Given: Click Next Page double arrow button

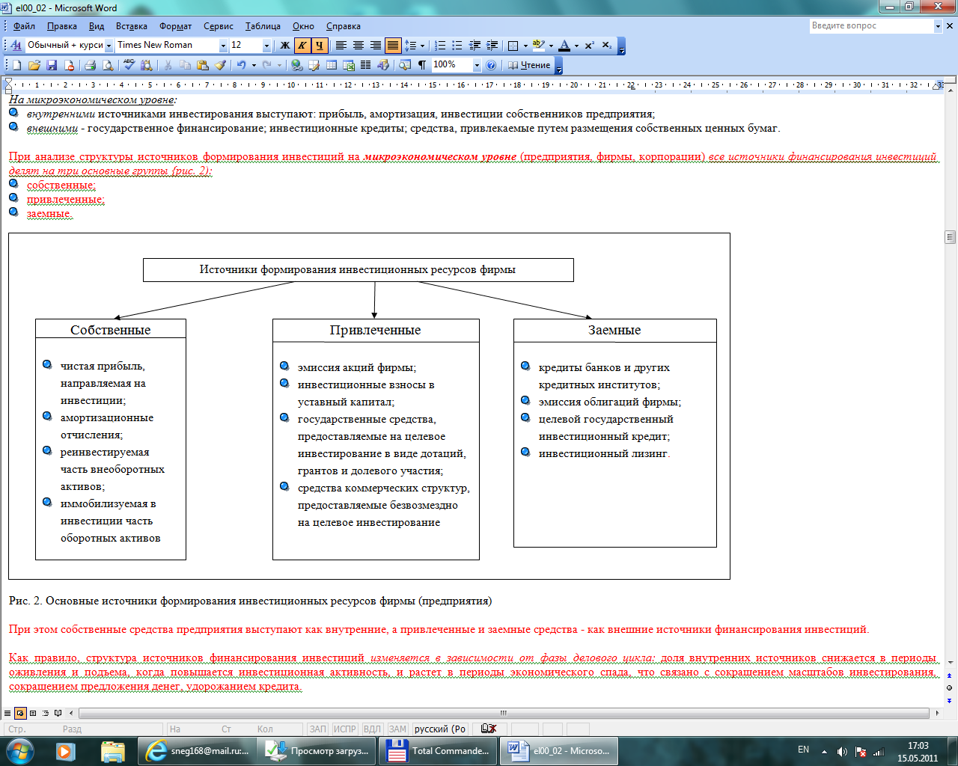Looking at the screenshot, I should 951,700.
